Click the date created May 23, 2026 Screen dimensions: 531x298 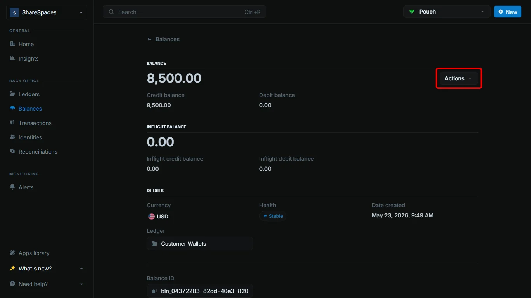click(402, 215)
